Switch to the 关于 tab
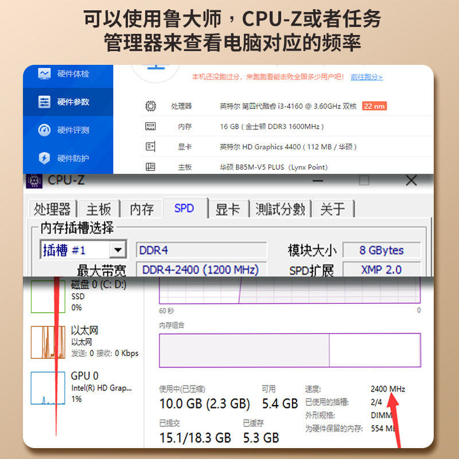This screenshot has height=459, width=459. click(x=333, y=209)
